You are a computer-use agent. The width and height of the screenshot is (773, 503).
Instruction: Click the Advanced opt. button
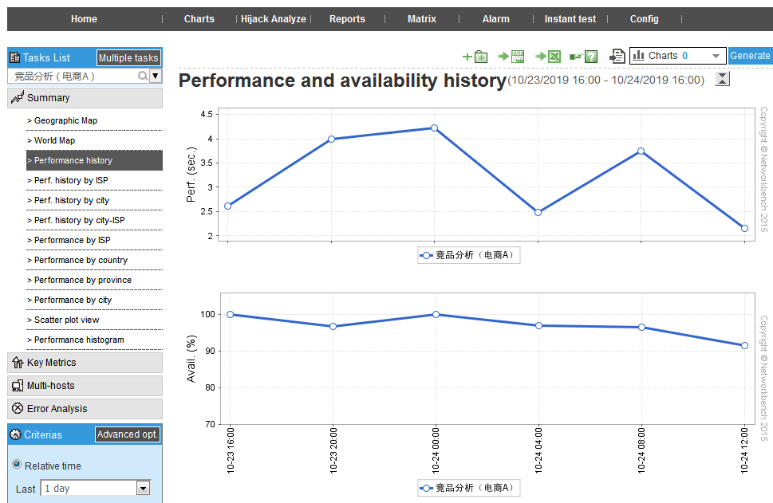point(128,434)
